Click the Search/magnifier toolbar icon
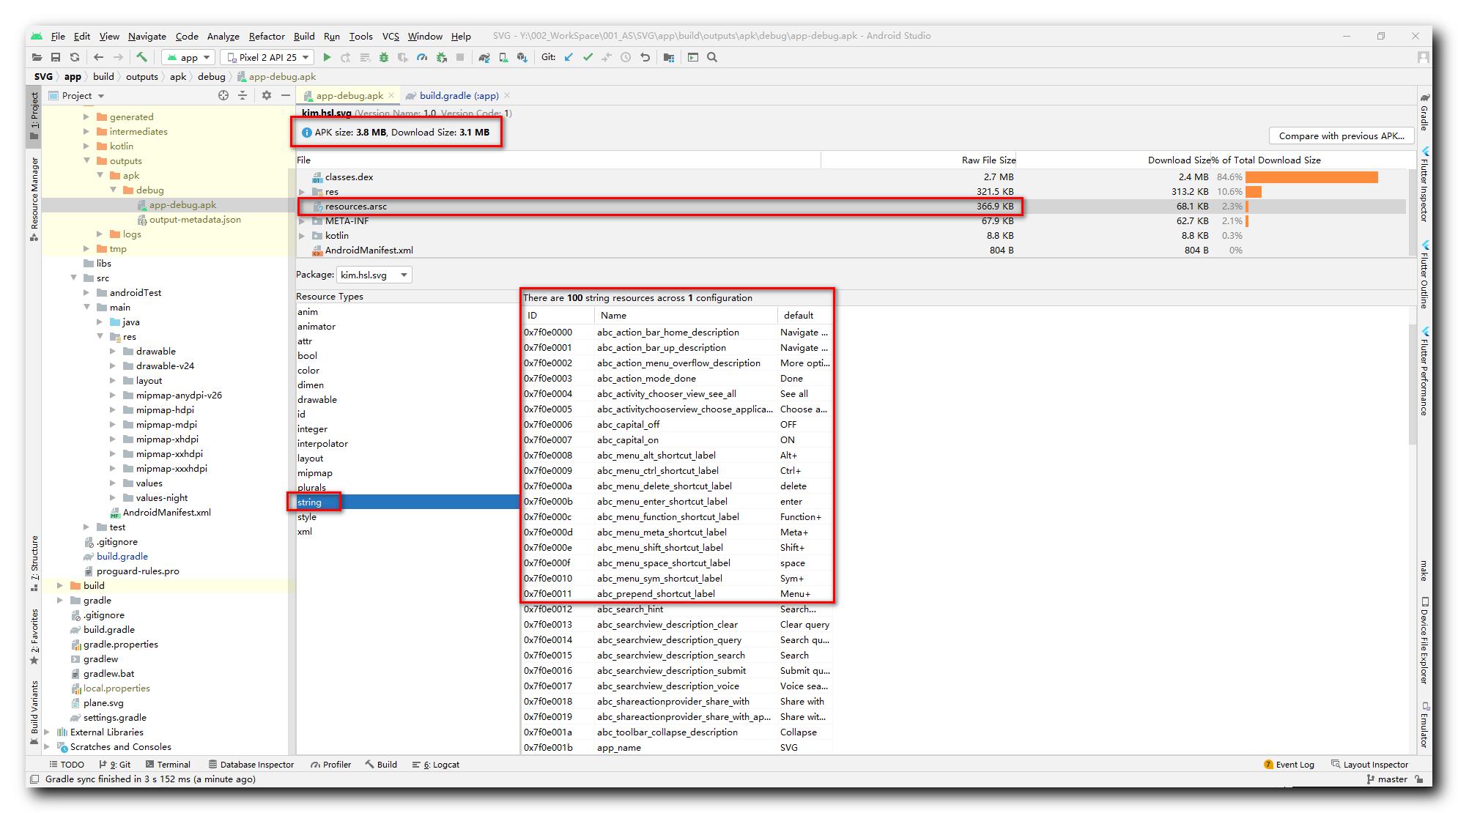 tap(712, 56)
